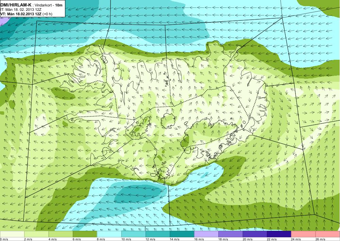340x241 pixels.
Task: Click the '26 m/s' legend label
Action: click(321, 239)
